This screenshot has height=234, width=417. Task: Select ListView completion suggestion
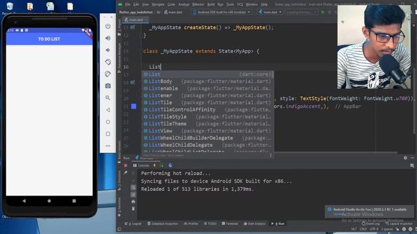pos(207,131)
